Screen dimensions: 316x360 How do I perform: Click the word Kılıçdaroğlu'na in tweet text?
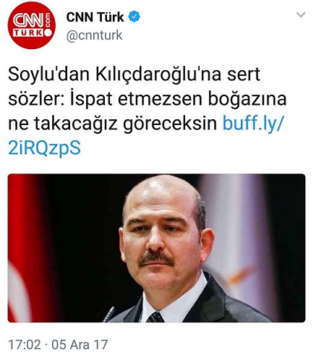point(158,74)
